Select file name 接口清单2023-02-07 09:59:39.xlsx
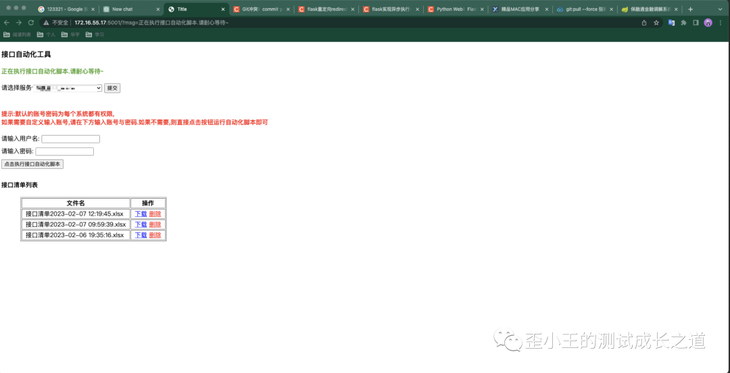 tap(74, 224)
